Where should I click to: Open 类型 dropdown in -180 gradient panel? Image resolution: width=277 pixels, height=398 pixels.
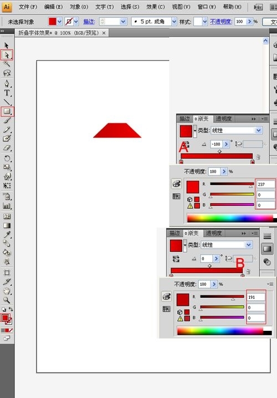[x=258, y=130]
